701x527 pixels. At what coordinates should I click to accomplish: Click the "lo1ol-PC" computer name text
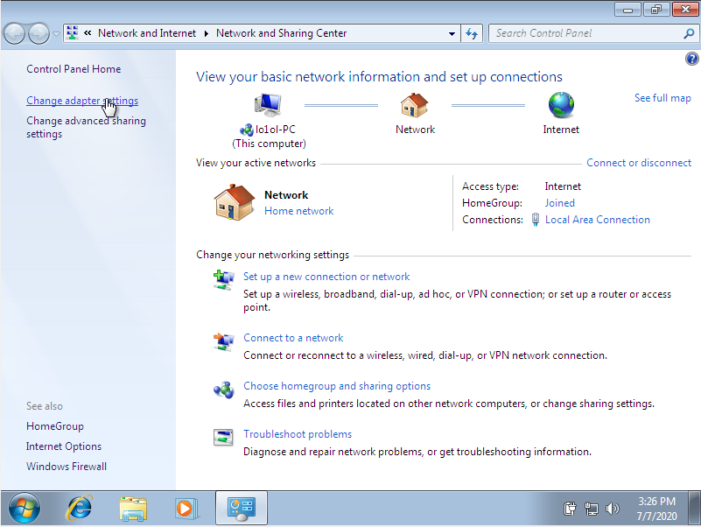pyautogui.click(x=276, y=130)
